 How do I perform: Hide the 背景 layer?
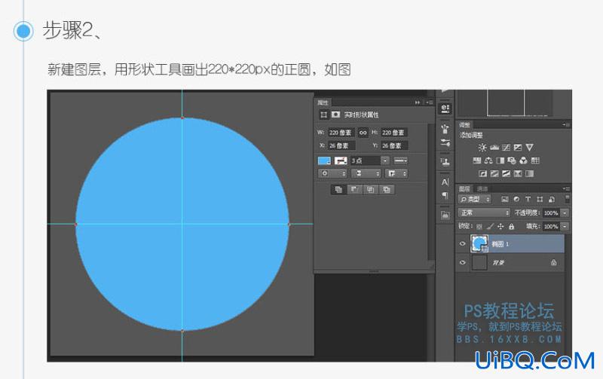click(x=463, y=262)
